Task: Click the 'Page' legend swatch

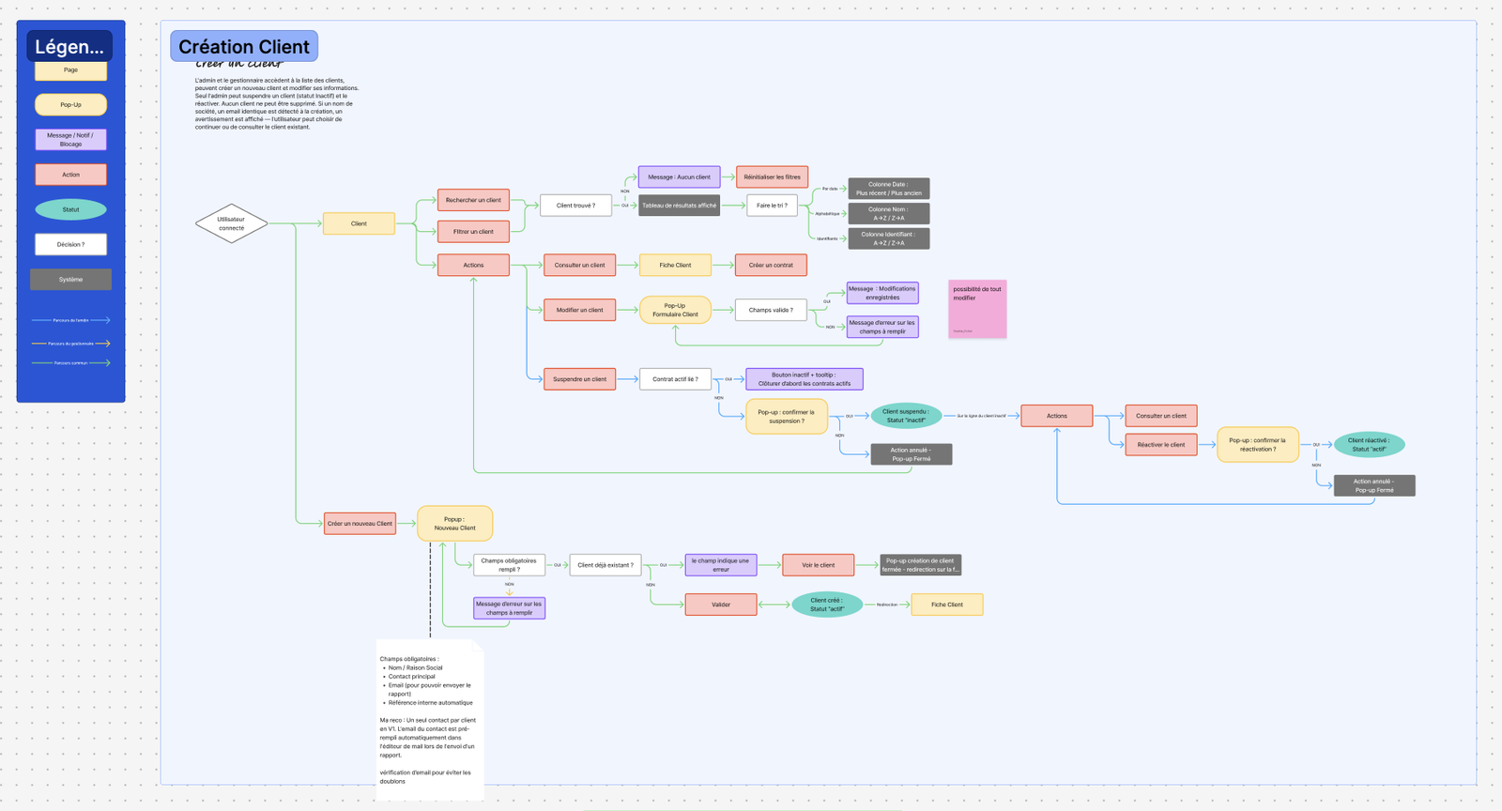Action: (70, 70)
